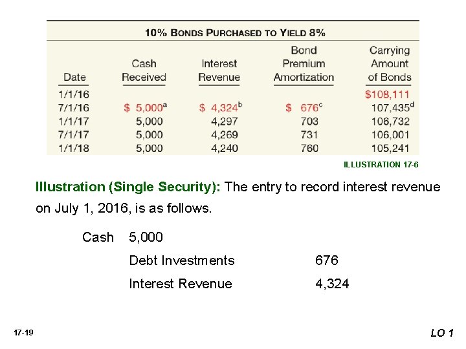
Task: Select the "Cash" journal entry account
Action: pos(98,237)
